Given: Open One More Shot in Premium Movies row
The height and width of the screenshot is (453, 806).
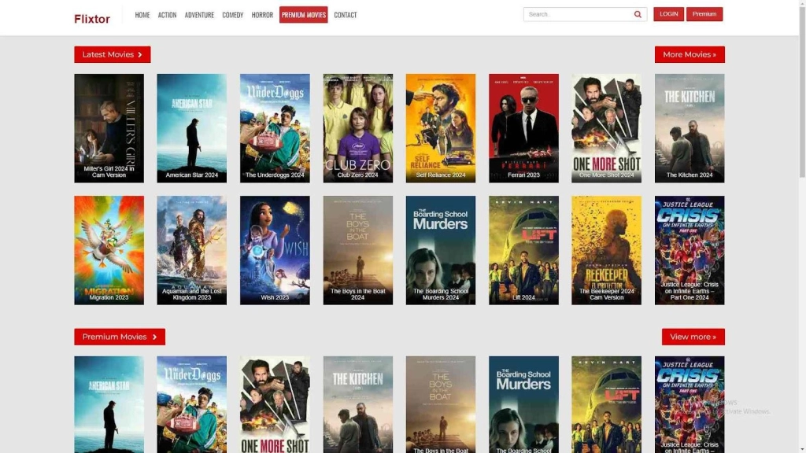Looking at the screenshot, I should [275, 405].
